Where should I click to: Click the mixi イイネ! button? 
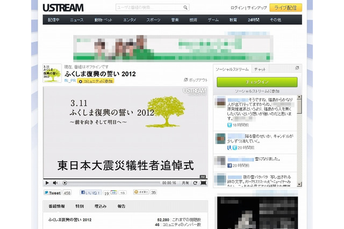(141, 192)
